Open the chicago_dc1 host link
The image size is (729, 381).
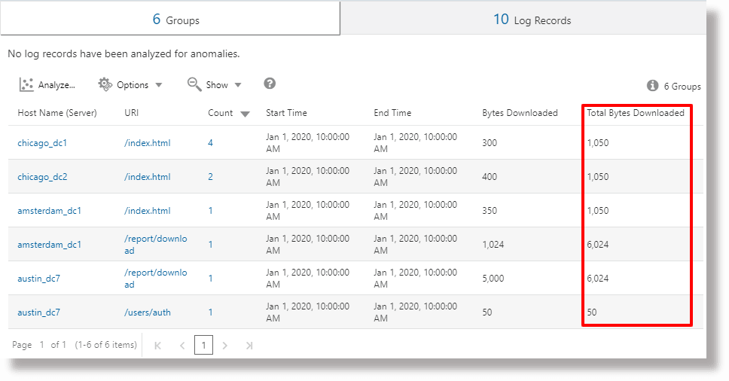coord(42,142)
